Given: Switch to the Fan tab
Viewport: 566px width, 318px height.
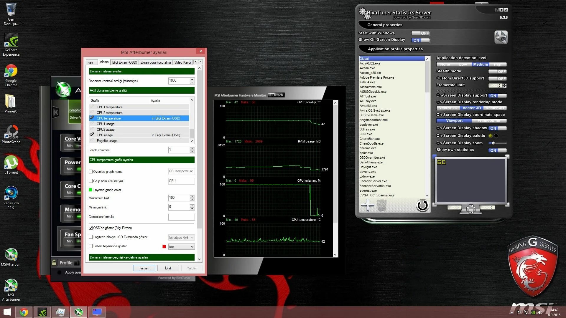Looking at the screenshot, I should [x=91, y=62].
